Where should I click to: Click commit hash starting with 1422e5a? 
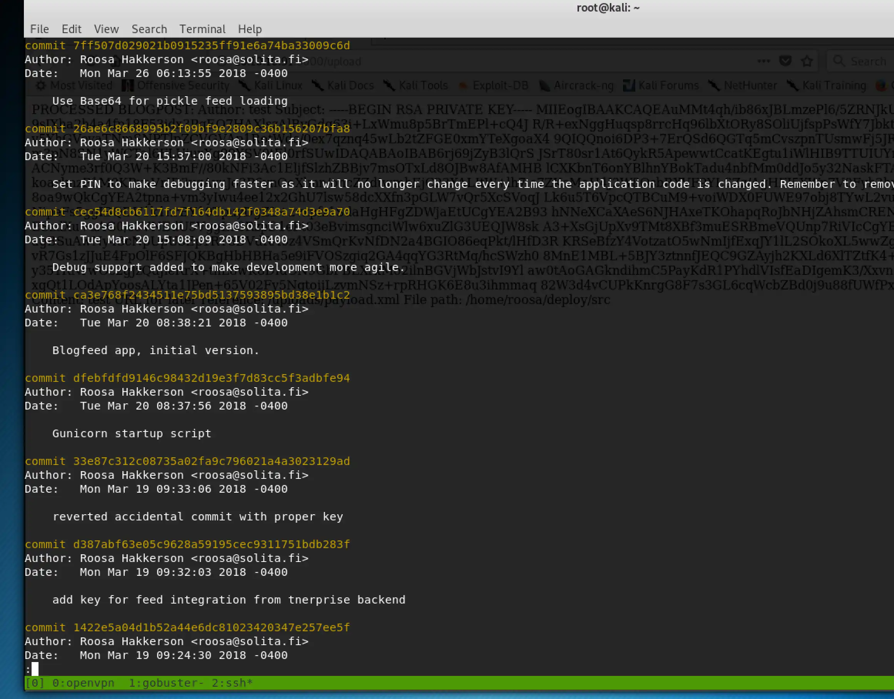coord(211,627)
